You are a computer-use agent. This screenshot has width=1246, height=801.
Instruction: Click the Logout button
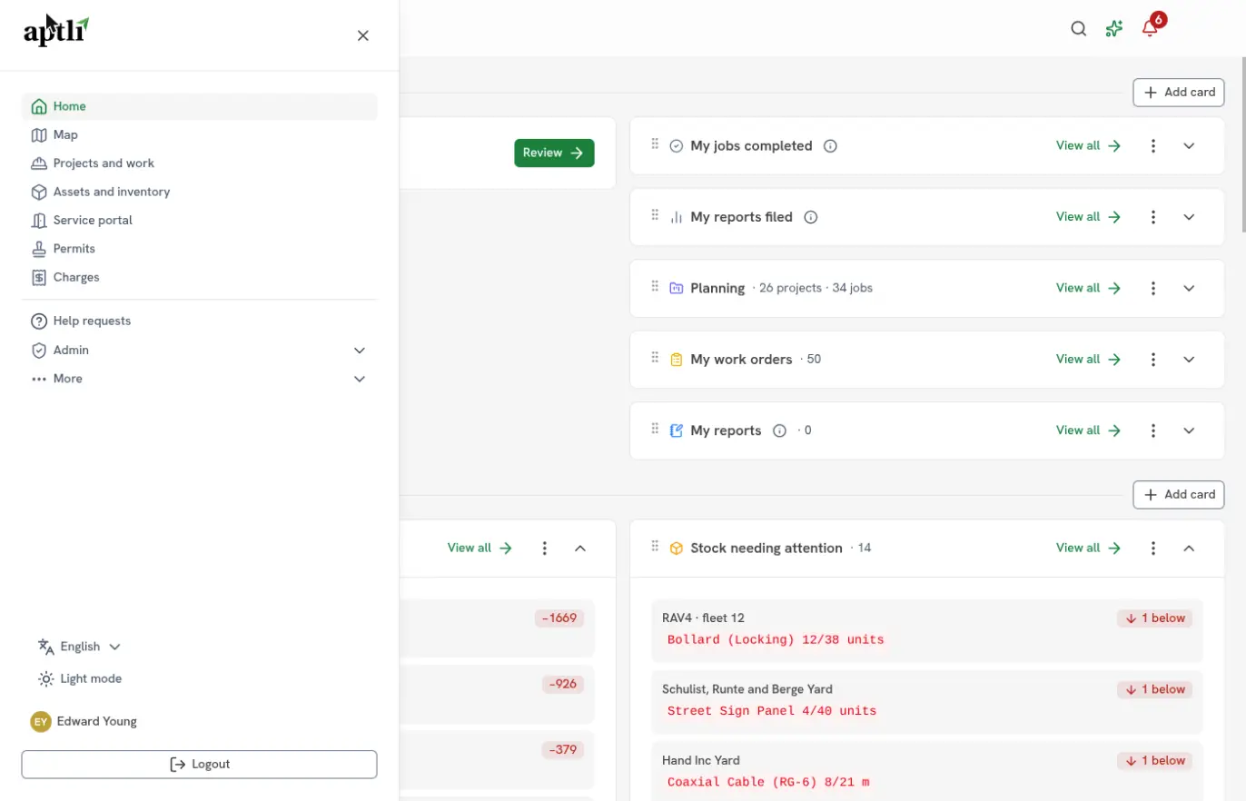tap(199, 764)
